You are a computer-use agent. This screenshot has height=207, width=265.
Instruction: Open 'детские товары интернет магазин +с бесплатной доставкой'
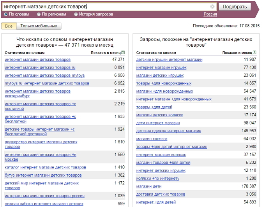pyautogui.click(x=40, y=132)
